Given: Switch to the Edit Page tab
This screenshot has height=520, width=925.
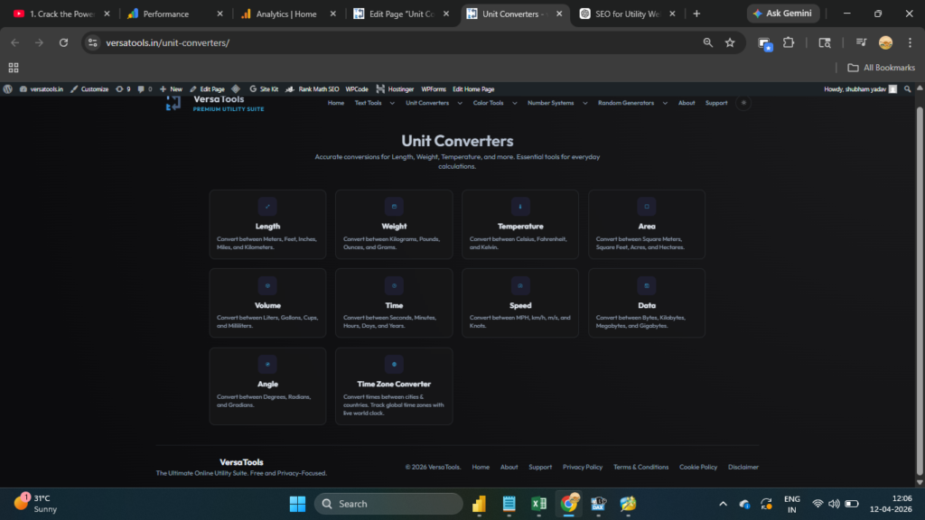Looking at the screenshot, I should point(402,14).
